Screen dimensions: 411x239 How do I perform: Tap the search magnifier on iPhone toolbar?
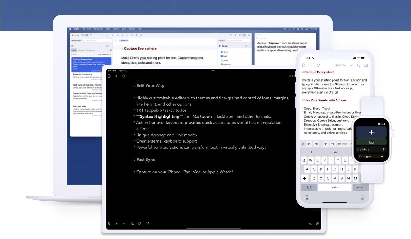pyautogui.click(x=358, y=65)
